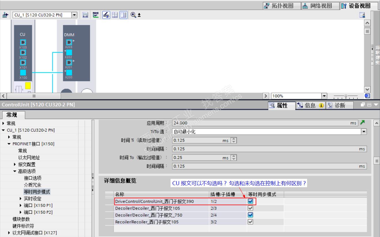Collapse the inspector window with the down triangle

(x=376, y=105)
